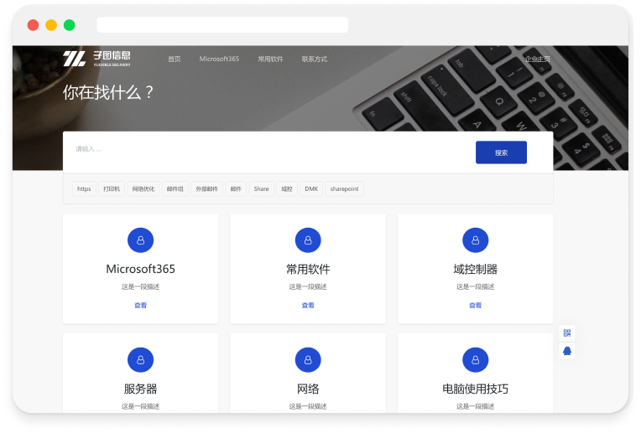Select the 网络优化 keyword tag
Screen dimensions: 641x433
[143, 189]
